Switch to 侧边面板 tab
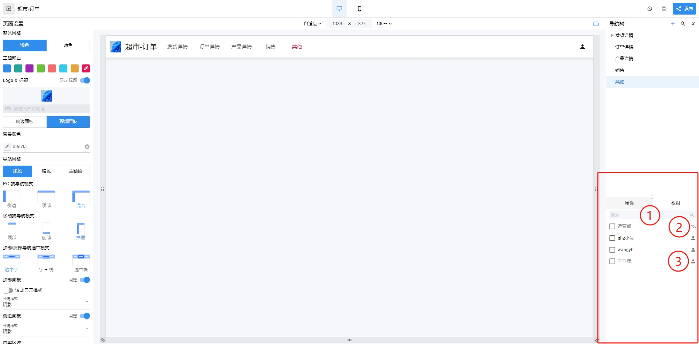The height and width of the screenshot is (344, 699). pyautogui.click(x=25, y=122)
